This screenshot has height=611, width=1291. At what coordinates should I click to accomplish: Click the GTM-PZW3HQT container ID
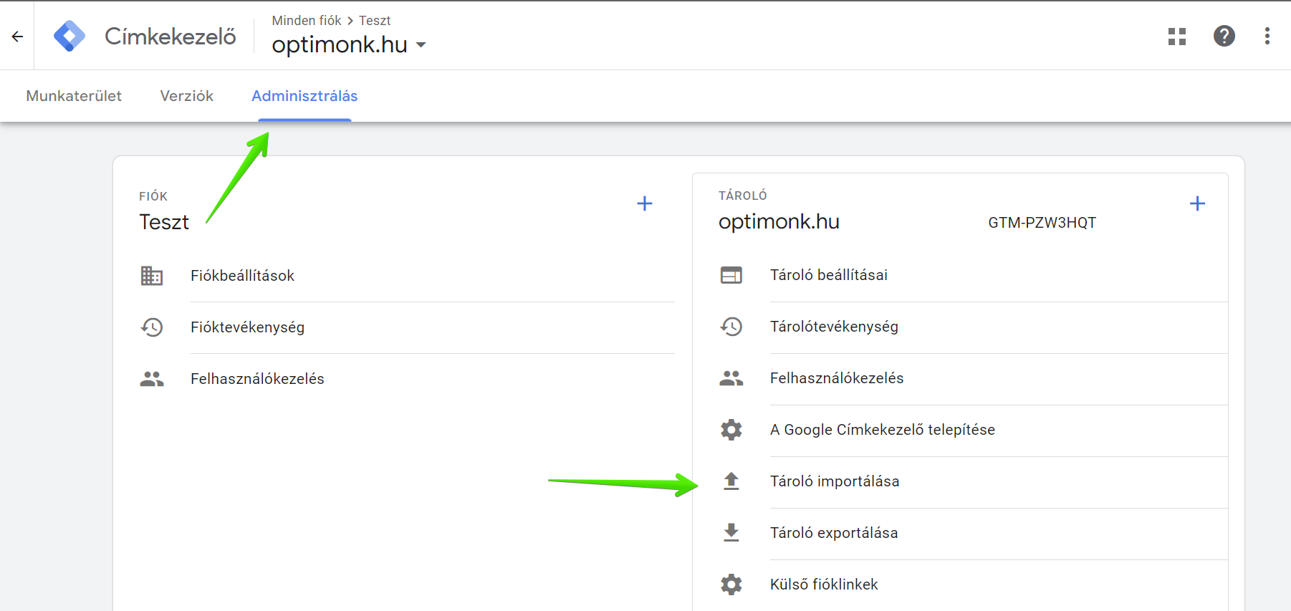coord(1042,223)
